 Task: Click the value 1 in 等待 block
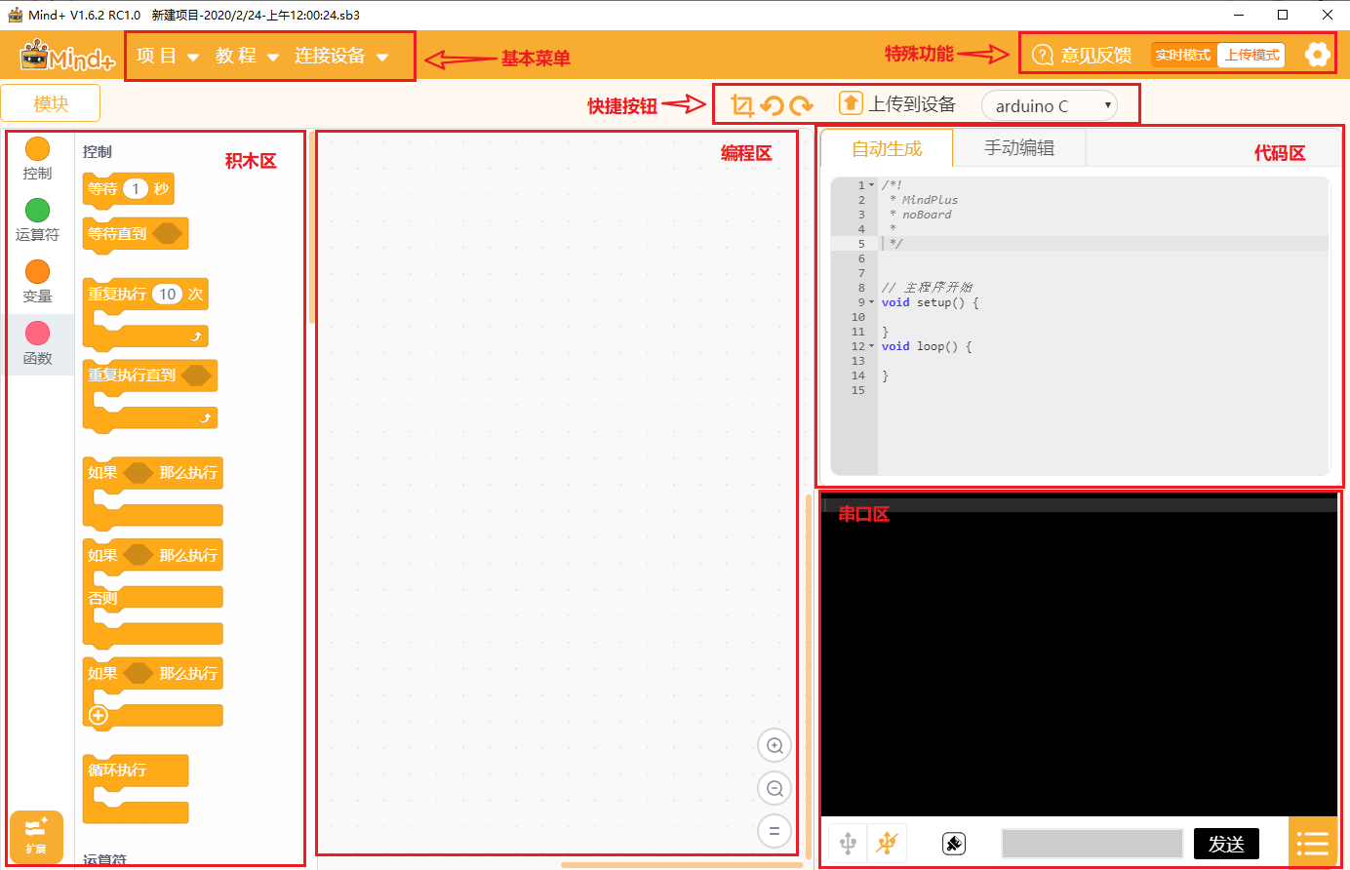(x=136, y=189)
